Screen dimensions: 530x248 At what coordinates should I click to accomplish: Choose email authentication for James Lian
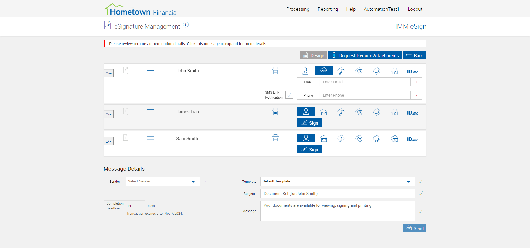(324, 112)
